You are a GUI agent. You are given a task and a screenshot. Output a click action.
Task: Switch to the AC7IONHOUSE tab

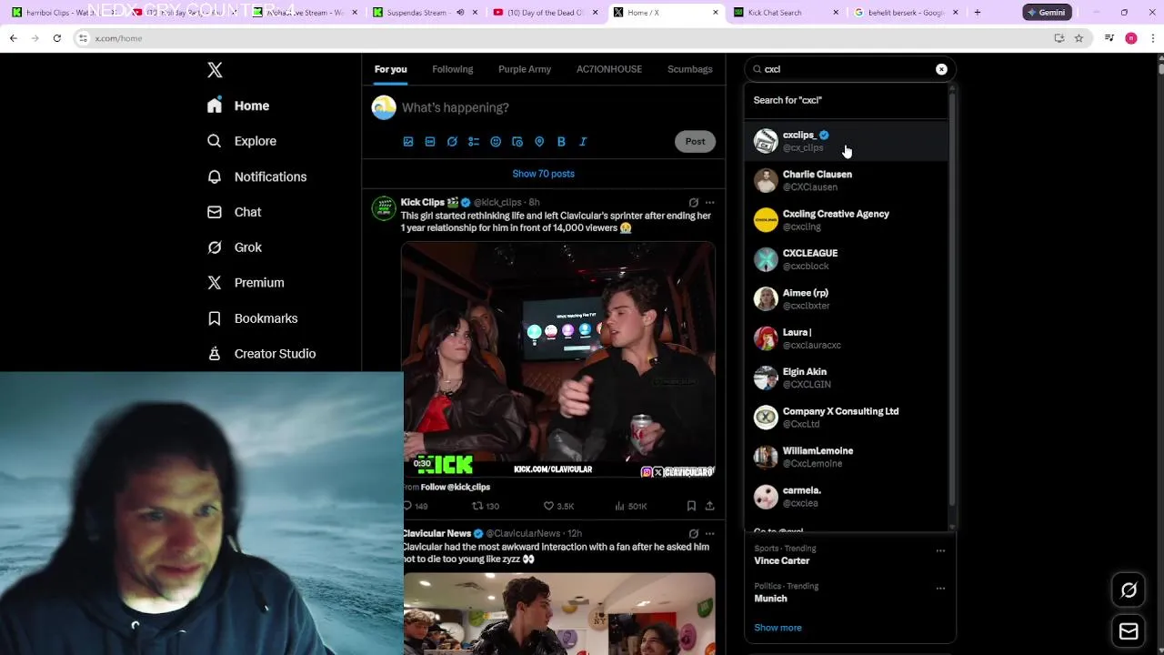(x=609, y=69)
